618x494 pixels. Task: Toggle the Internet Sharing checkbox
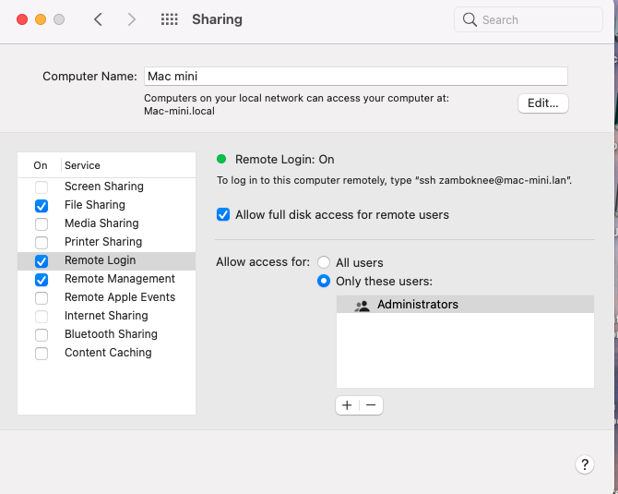click(x=42, y=317)
